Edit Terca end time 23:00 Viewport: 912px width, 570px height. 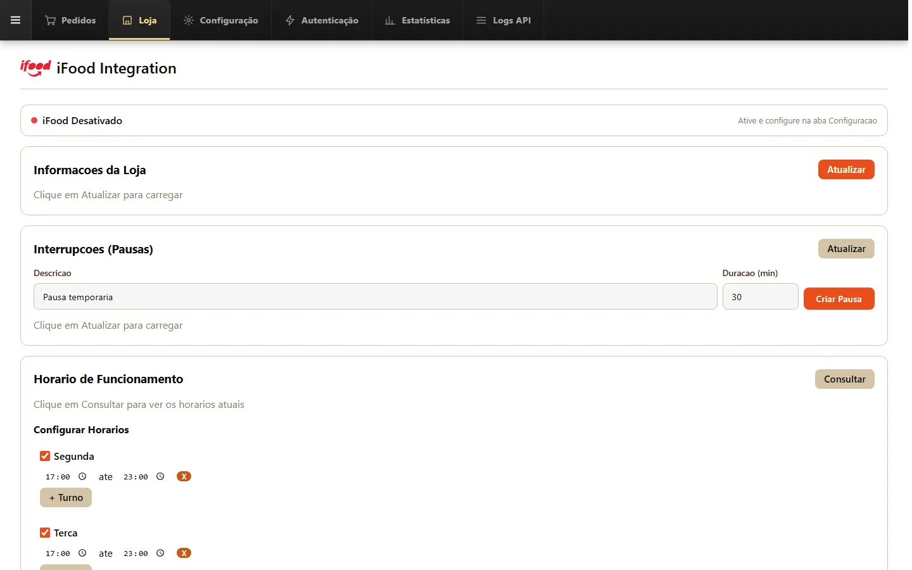pos(136,554)
